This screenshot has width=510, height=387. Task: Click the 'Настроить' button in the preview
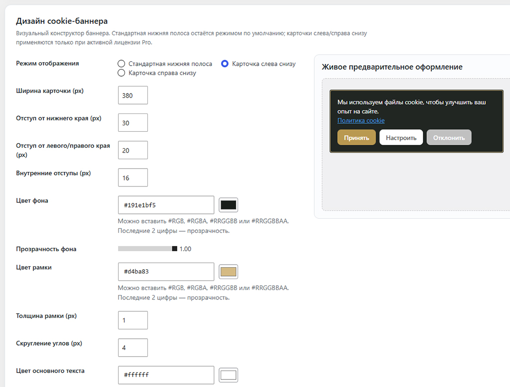401,137
